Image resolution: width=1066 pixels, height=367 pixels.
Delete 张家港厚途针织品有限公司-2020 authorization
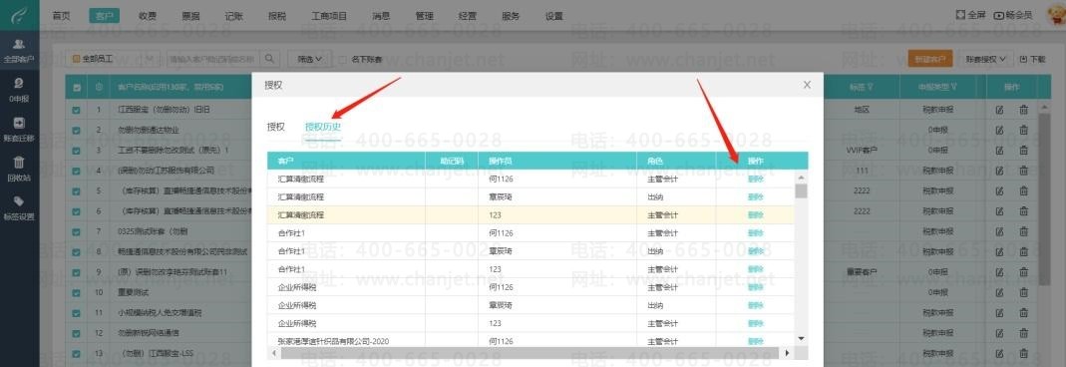tap(755, 341)
